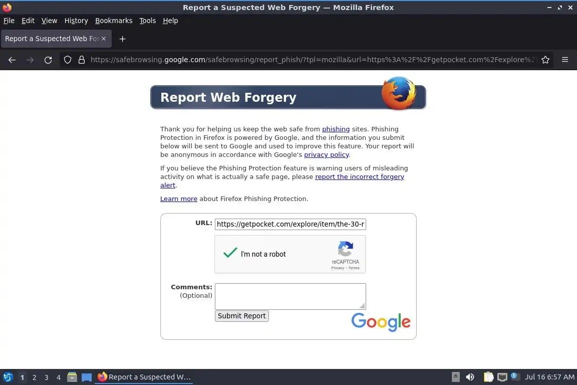Open the Bookmarks menu
Image resolution: width=577 pixels, height=385 pixels.
tap(114, 21)
